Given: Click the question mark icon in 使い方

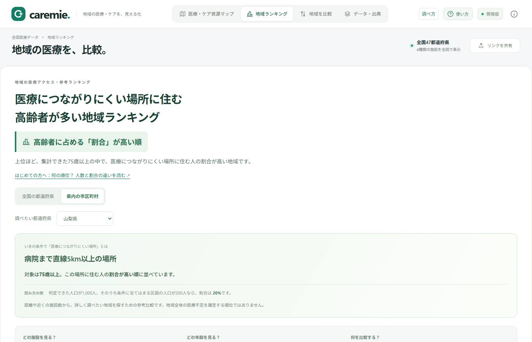Looking at the screenshot, I should click(450, 14).
